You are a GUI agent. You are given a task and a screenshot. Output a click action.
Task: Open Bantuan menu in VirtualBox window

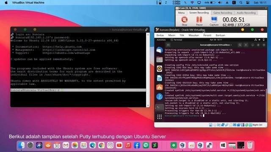pyautogui.click(x=220, y=35)
